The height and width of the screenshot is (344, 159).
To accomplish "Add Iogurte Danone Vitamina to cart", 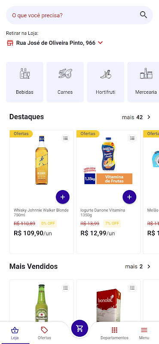I will pos(129,197).
